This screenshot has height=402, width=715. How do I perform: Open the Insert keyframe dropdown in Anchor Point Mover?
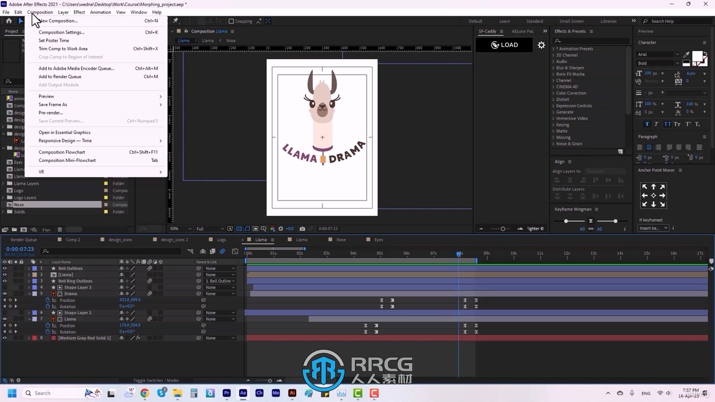tap(654, 228)
